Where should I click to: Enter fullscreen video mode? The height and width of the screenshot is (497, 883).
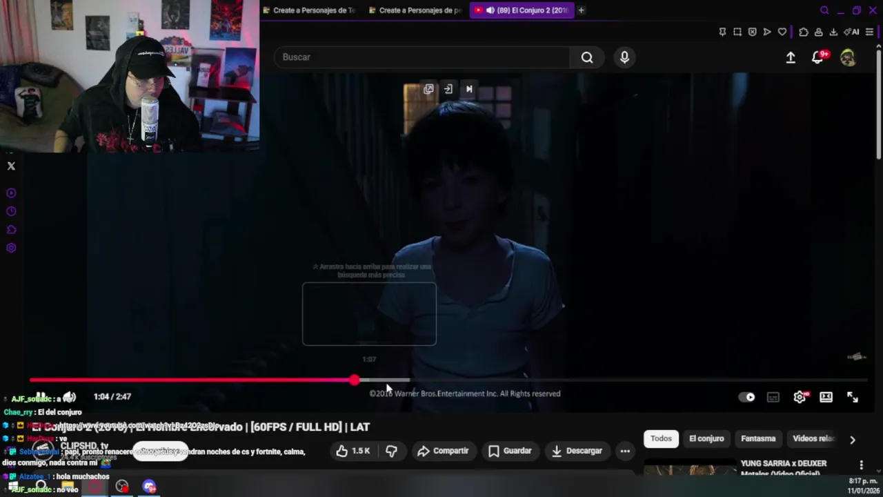tap(853, 397)
